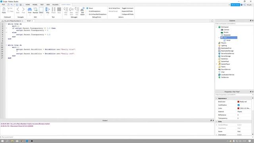254x143 pixels.
Task: Open the Replace tool
Action: point(35,9)
